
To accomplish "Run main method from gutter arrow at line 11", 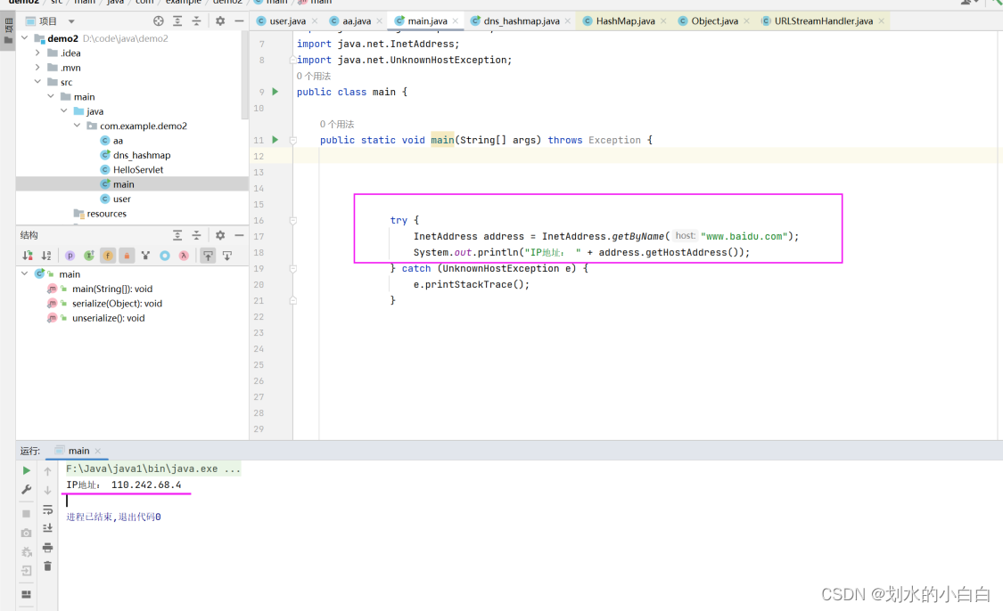I will tap(275, 139).
